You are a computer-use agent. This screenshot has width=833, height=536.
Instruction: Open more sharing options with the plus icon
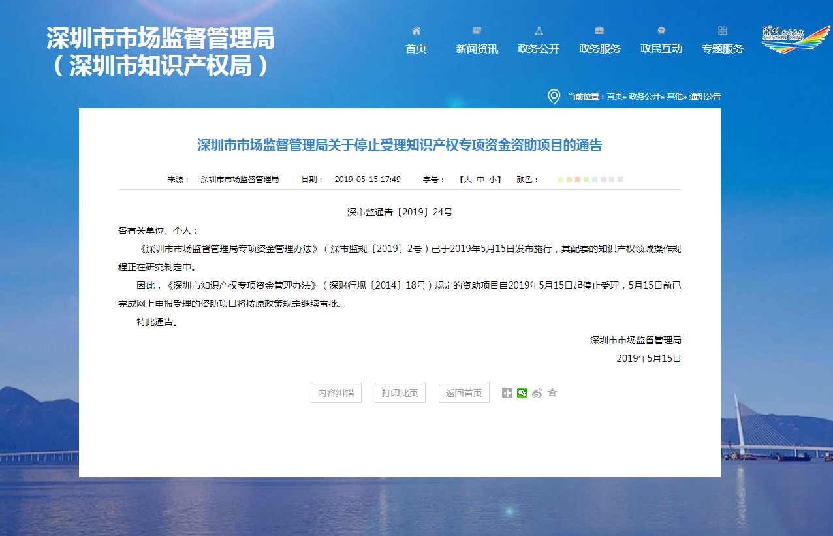pyautogui.click(x=507, y=393)
